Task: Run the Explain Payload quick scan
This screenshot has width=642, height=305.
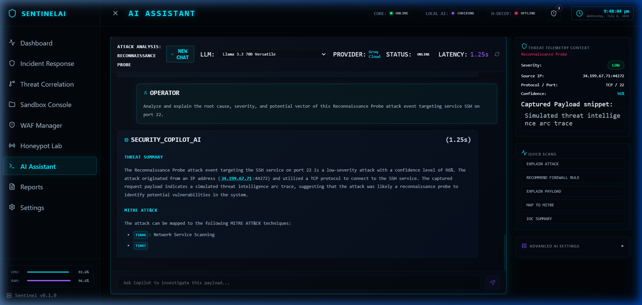Action: (572, 191)
